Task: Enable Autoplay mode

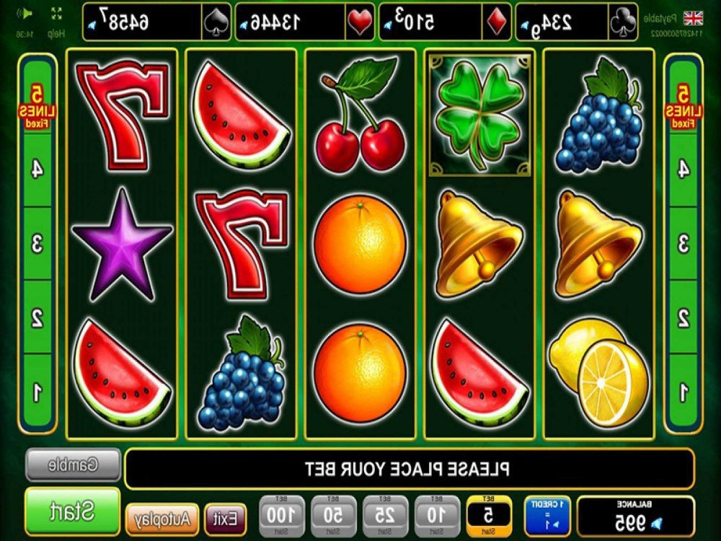Action: [162, 519]
